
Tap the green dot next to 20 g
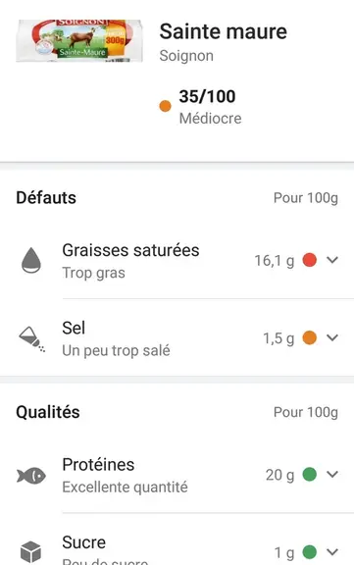[309, 474]
